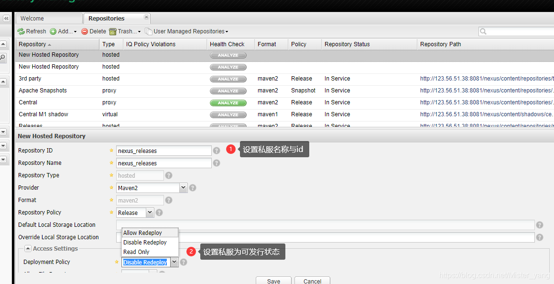Close the Repositories tab
The width and height of the screenshot is (554, 284).
click(x=146, y=17)
